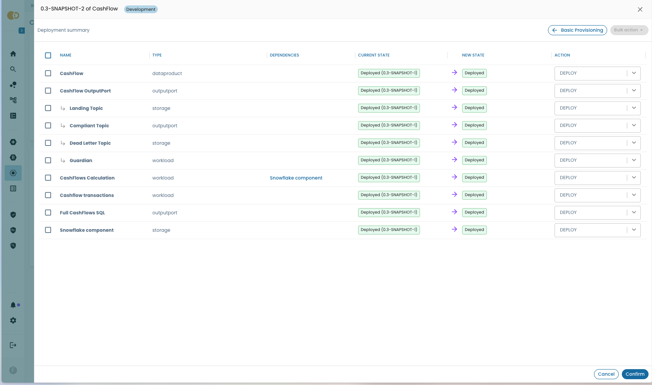Check the Landing Topic checkbox
The image size is (652, 385).
(48, 108)
